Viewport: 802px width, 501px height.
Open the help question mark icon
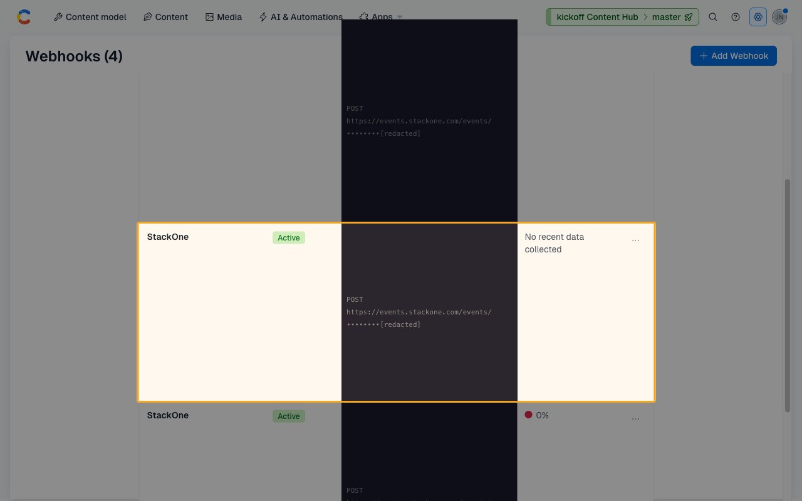[736, 17]
